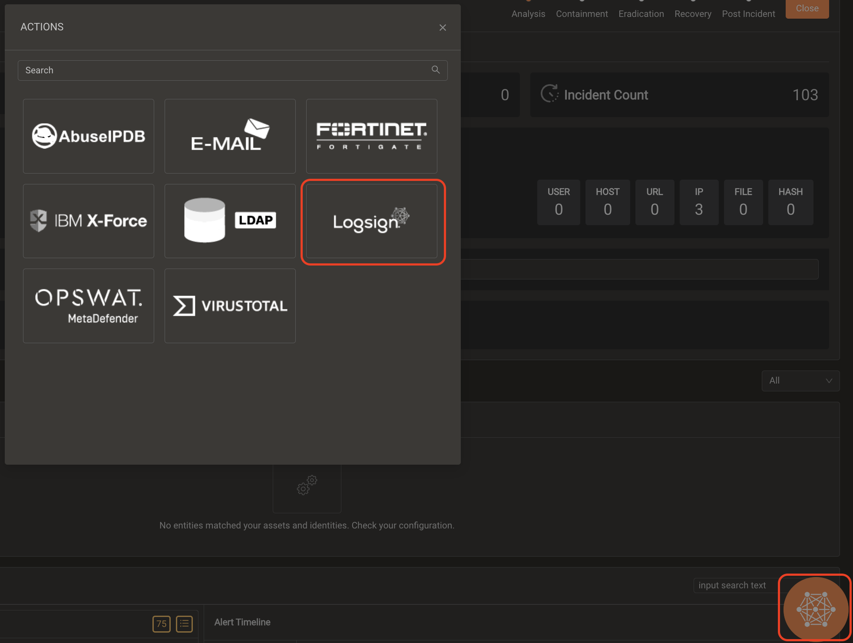Click the gears configuration icon
The width and height of the screenshot is (853, 643).
click(x=307, y=485)
